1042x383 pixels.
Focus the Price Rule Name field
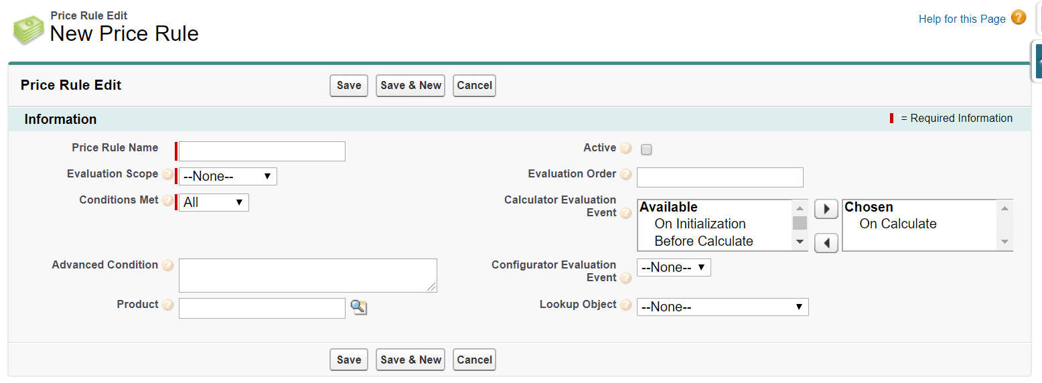pos(262,151)
